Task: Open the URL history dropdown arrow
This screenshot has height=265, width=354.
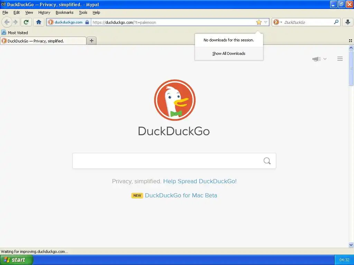Action: [266, 22]
